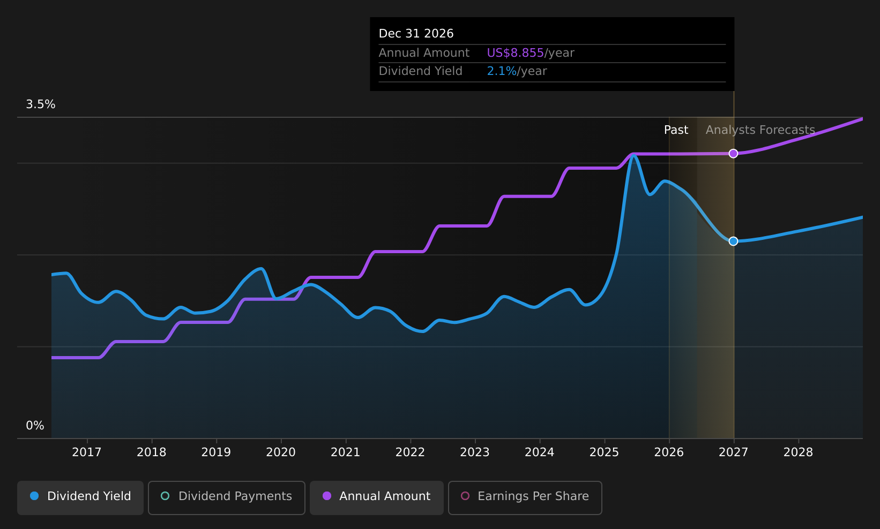
Task: Click the 2026 x-axis label
Action: (669, 452)
